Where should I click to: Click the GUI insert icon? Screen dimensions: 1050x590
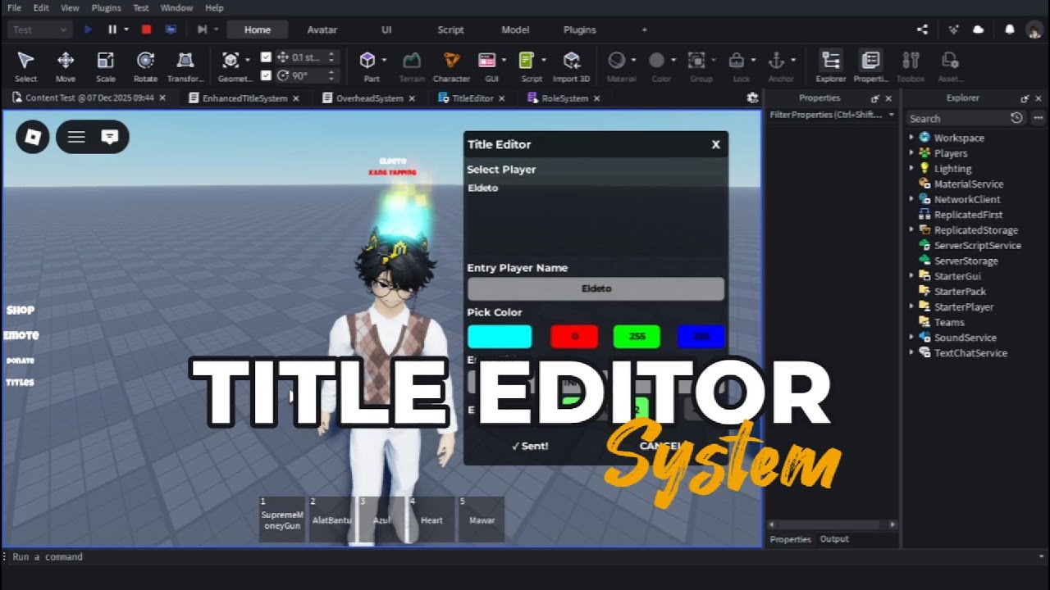tap(487, 61)
